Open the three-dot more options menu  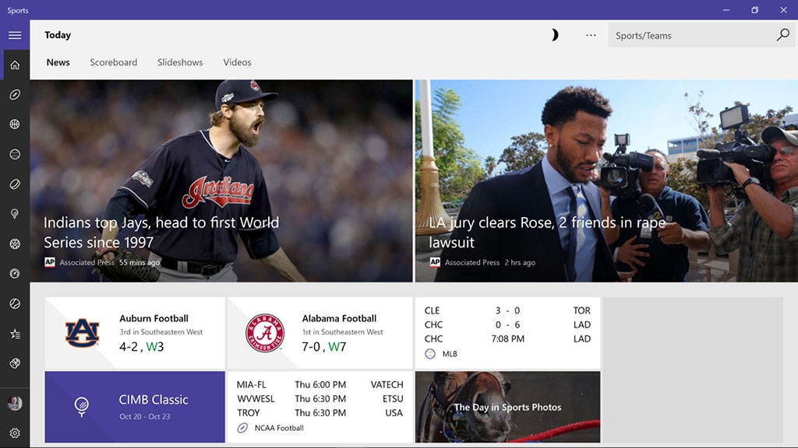pos(591,35)
